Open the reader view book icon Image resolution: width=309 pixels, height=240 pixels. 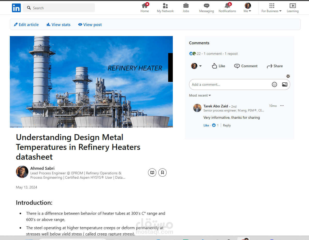152,173
